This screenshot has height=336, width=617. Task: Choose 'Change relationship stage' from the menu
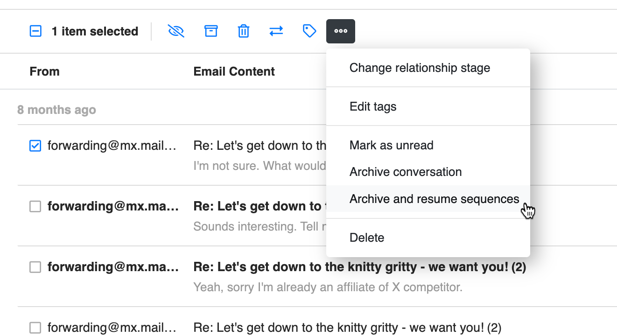(x=420, y=68)
